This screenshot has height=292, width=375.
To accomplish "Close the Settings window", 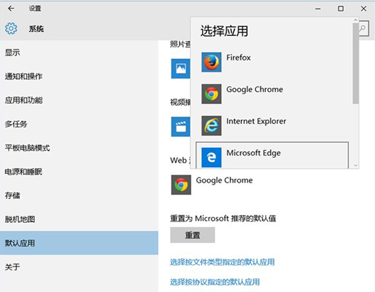I will pos(363,9).
